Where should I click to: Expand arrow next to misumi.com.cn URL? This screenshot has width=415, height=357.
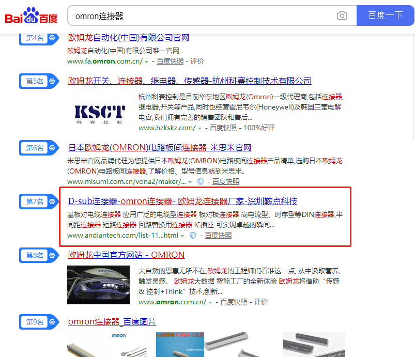pyautogui.click(x=190, y=182)
